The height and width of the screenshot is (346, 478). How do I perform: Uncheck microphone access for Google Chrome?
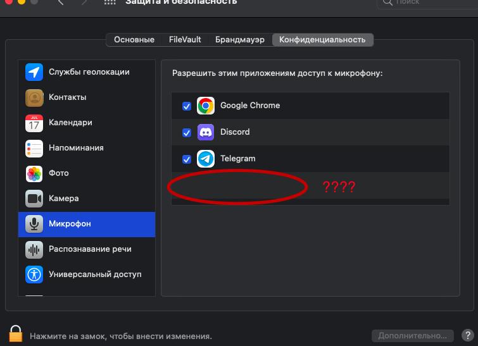click(x=187, y=106)
